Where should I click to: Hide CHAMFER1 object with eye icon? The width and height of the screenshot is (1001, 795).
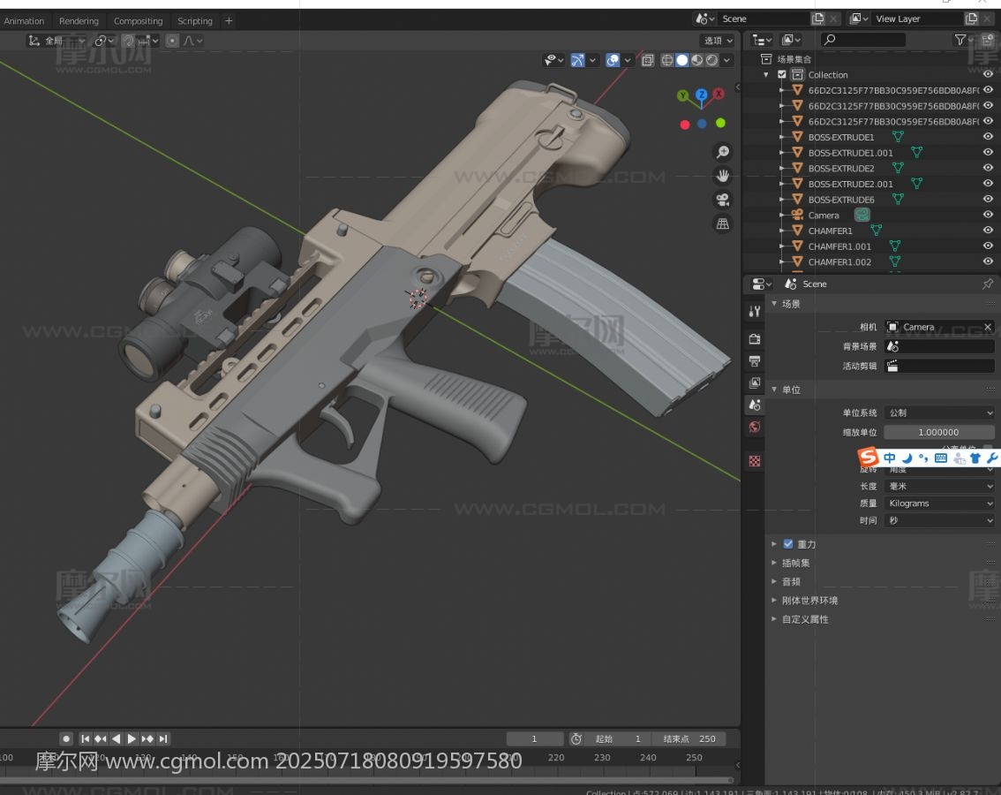pos(988,230)
